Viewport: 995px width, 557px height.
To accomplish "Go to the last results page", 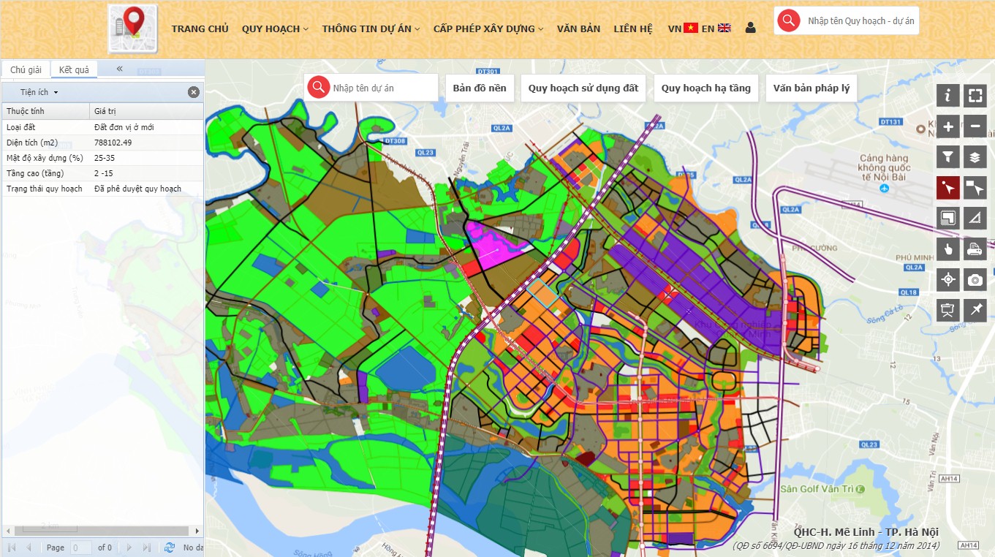I will tap(147, 547).
